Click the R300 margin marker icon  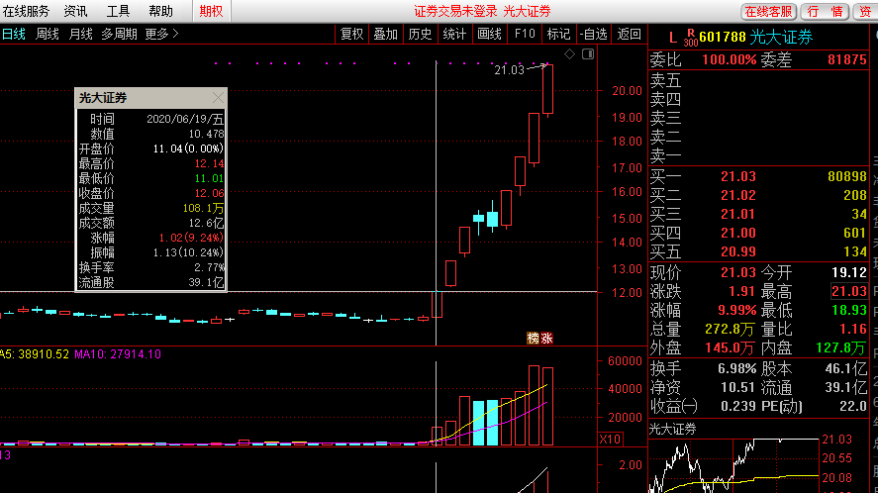[690, 38]
